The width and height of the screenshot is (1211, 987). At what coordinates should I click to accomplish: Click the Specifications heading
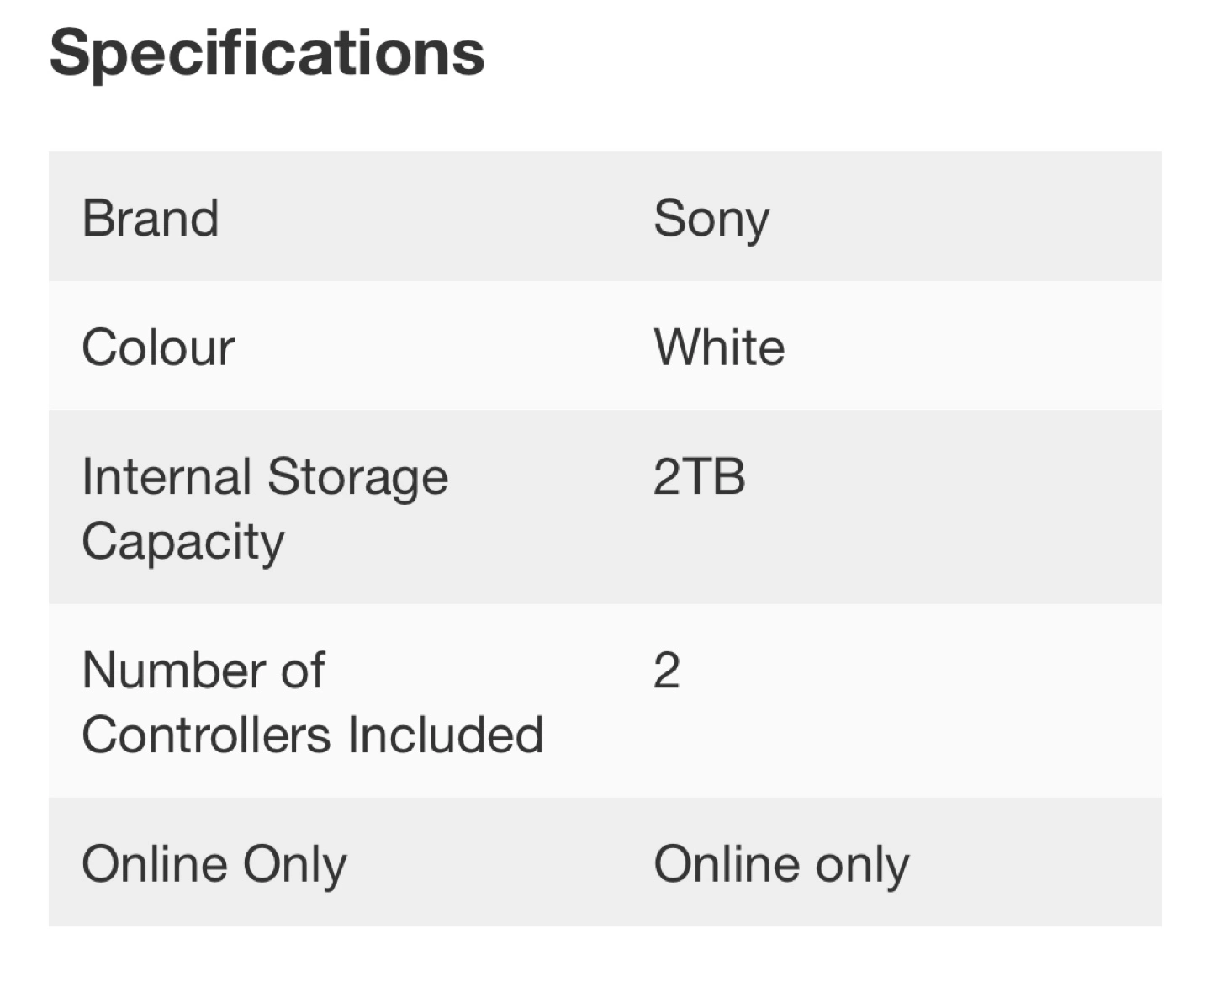click(x=267, y=53)
